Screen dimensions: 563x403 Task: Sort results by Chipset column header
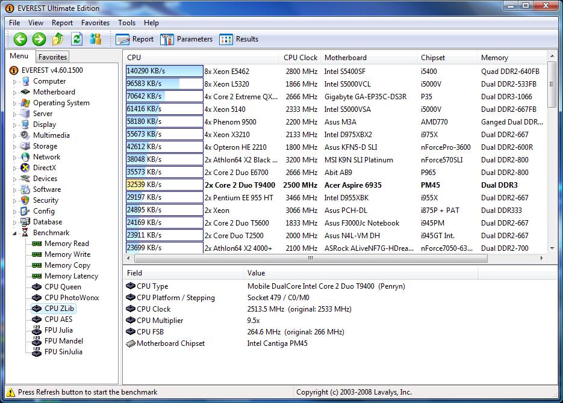[447, 57]
